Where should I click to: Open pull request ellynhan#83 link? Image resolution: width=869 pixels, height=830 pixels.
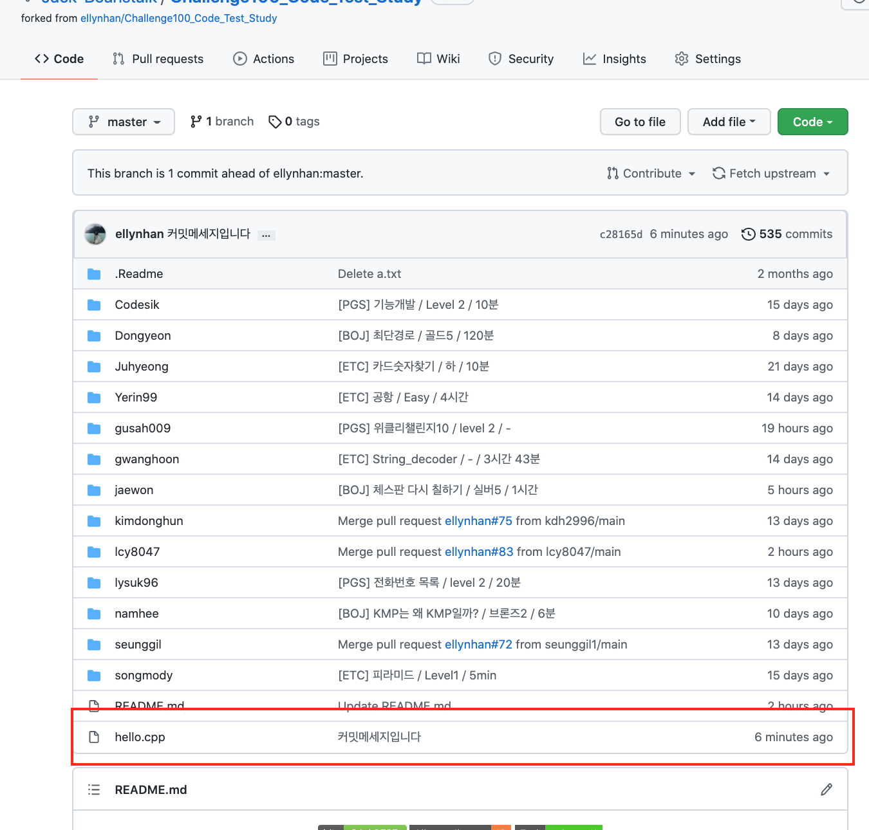click(x=479, y=551)
